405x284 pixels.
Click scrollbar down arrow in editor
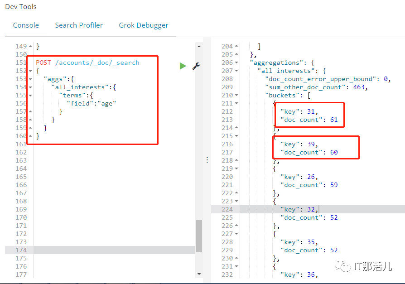pyautogui.click(x=199, y=274)
